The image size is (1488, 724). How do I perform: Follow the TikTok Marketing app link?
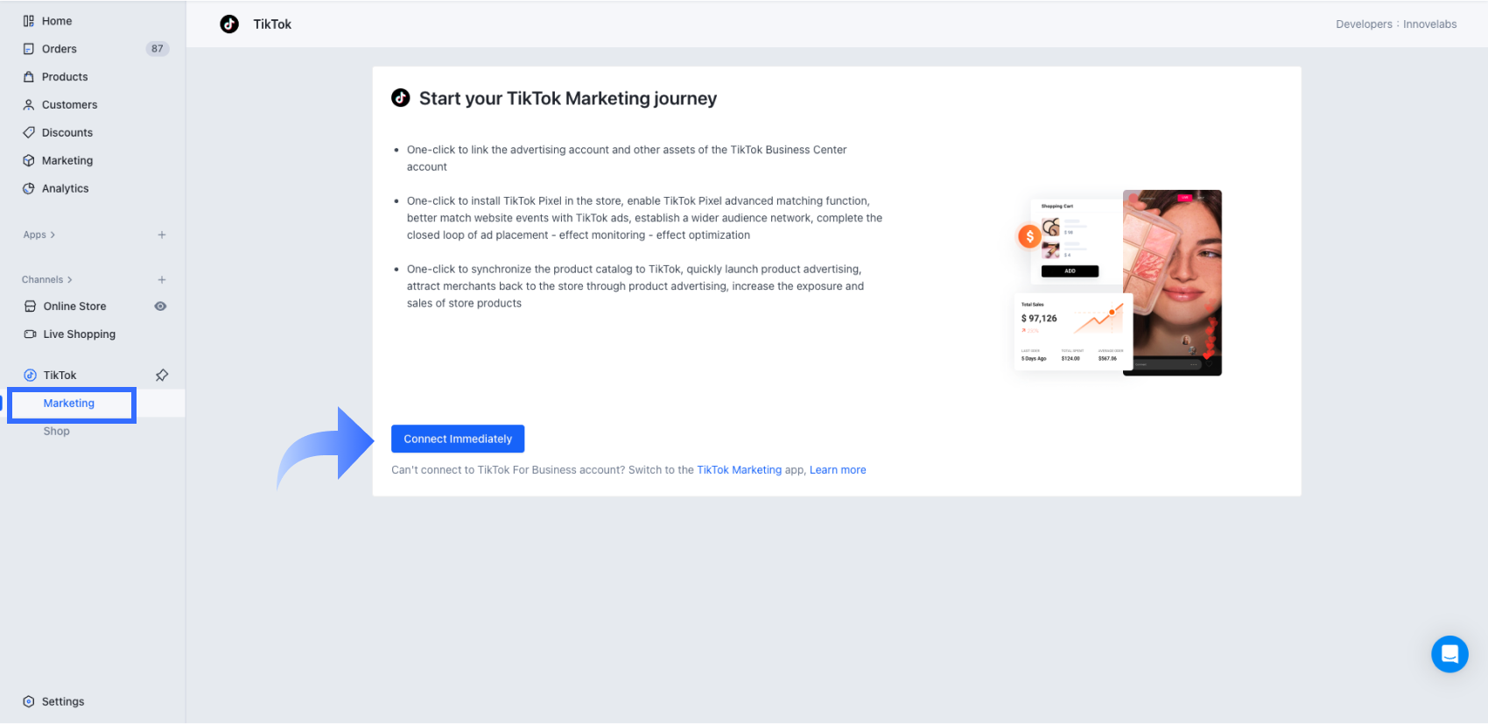point(739,470)
